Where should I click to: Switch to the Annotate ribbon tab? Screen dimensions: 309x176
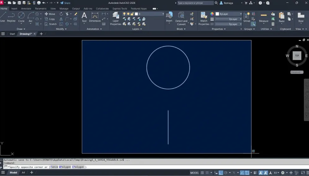[x=26, y=9]
